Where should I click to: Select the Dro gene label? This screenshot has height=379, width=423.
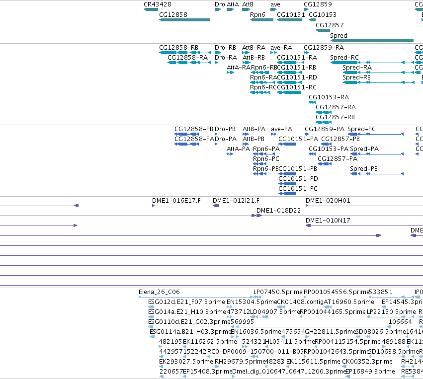[x=220, y=4]
